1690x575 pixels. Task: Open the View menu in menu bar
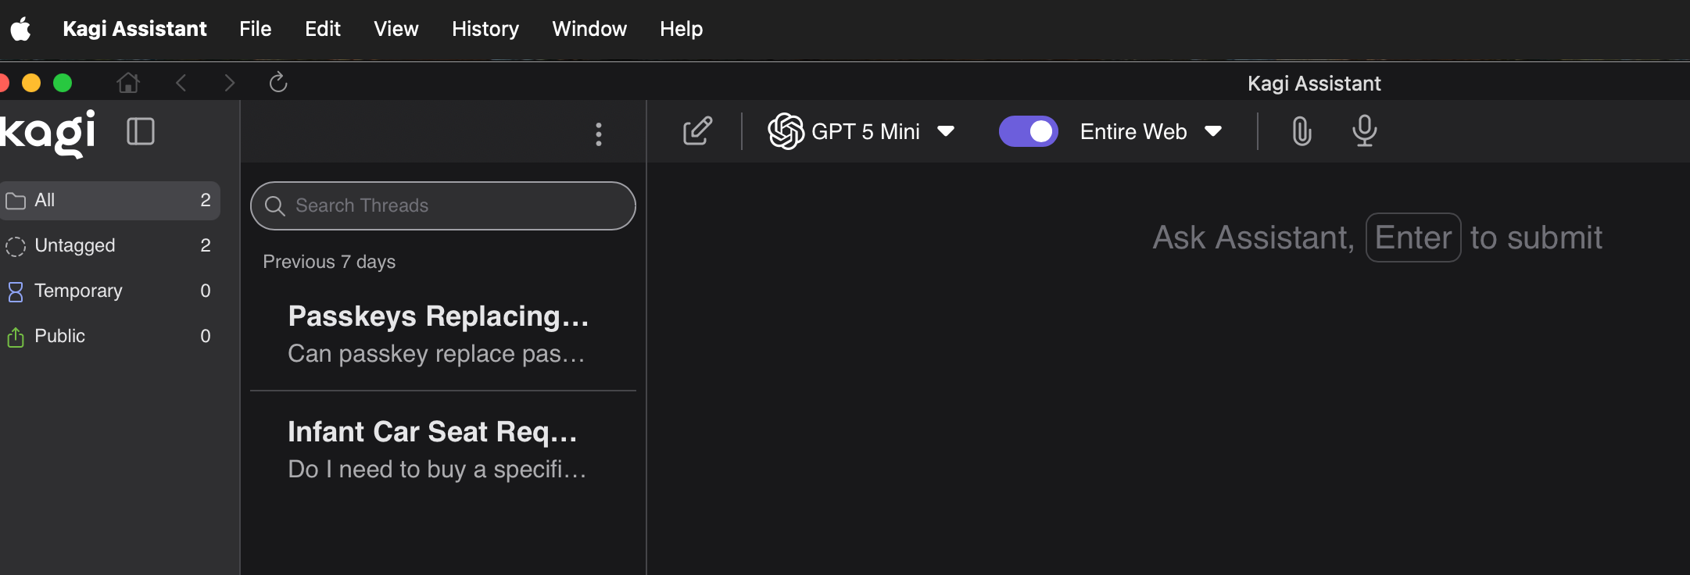[396, 29]
